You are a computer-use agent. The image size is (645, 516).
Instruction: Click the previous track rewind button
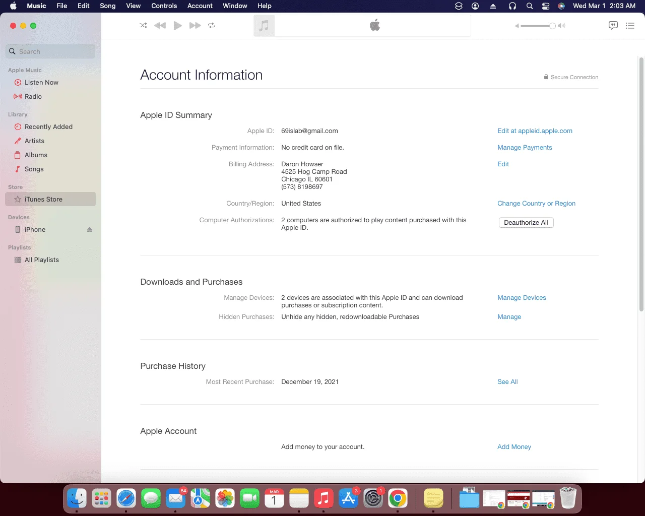tap(160, 25)
